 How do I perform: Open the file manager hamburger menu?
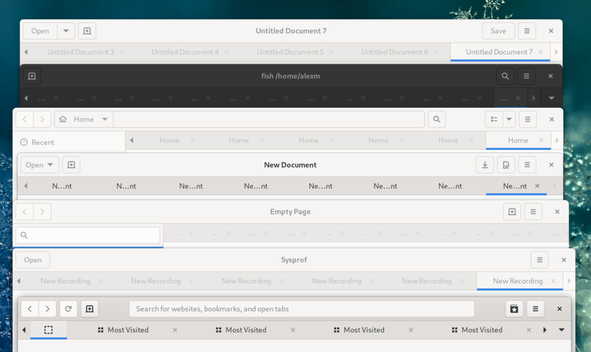pyautogui.click(x=528, y=119)
